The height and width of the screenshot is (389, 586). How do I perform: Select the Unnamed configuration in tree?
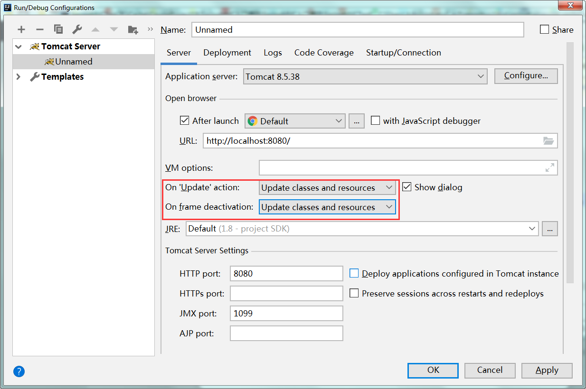[84, 62]
